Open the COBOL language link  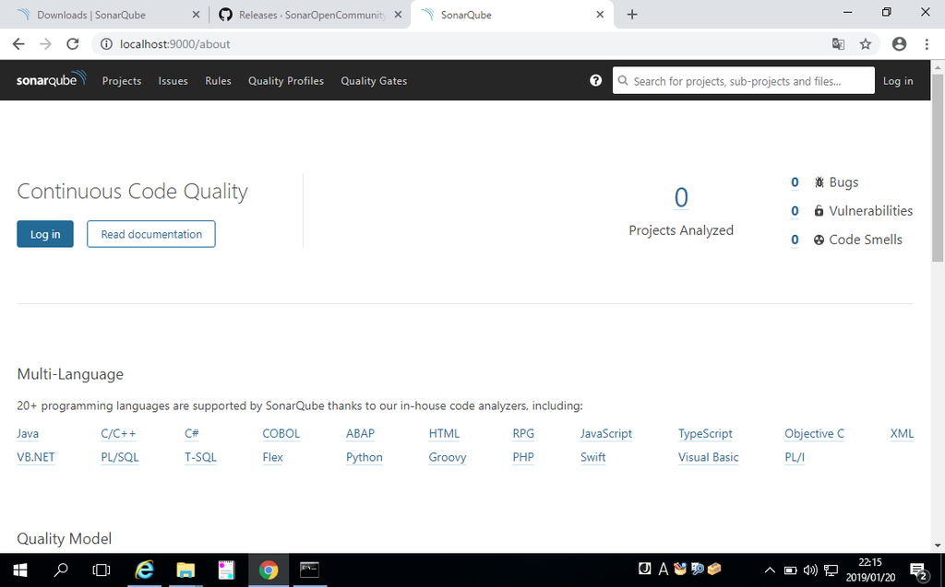pyautogui.click(x=281, y=433)
